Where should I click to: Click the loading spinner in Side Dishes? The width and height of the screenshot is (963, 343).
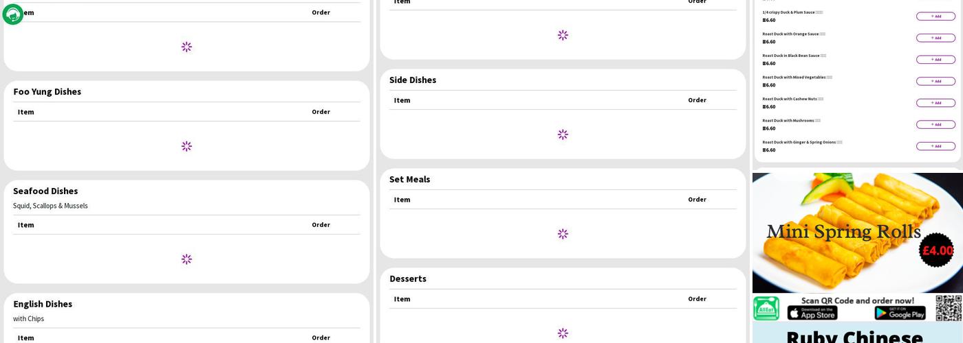563,134
